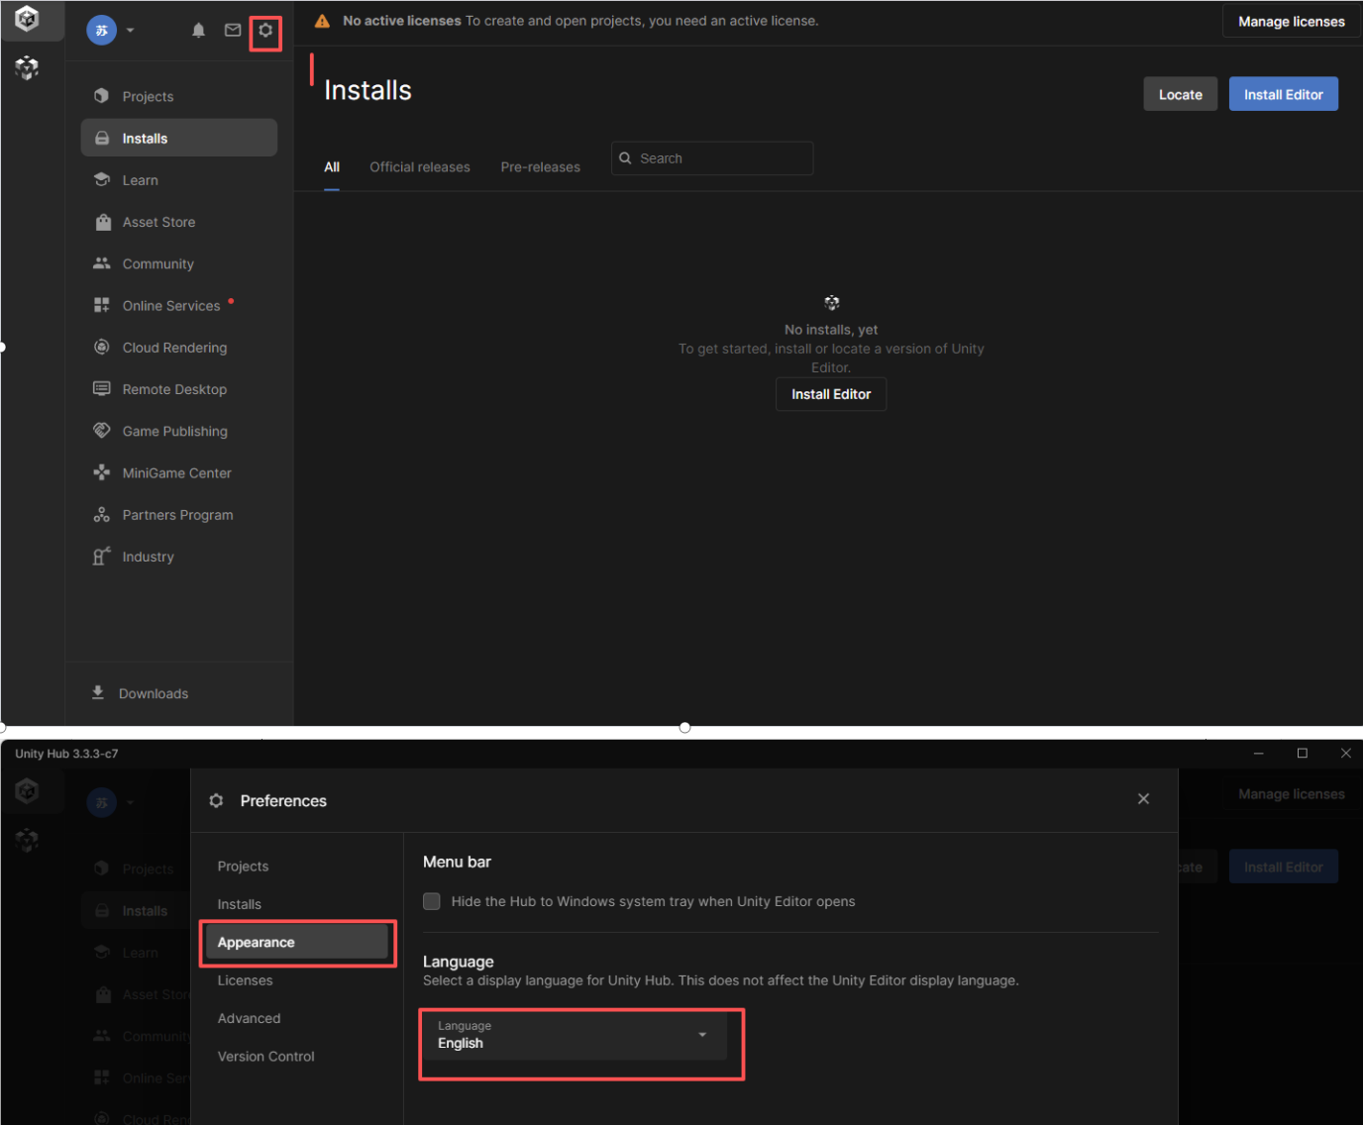Click the blue Install Editor button
The width and height of the screenshot is (1363, 1125).
coord(1283,95)
